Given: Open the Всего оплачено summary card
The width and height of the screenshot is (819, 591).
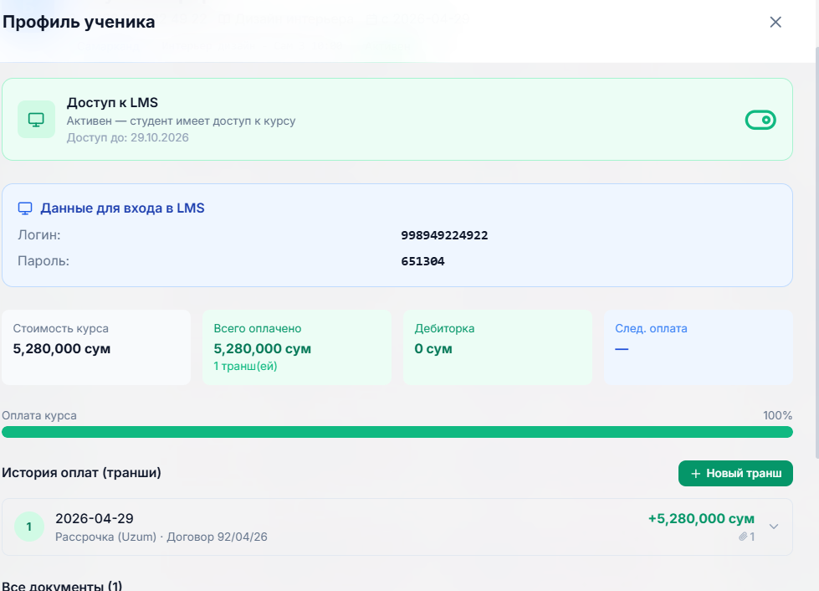Looking at the screenshot, I should [x=297, y=347].
